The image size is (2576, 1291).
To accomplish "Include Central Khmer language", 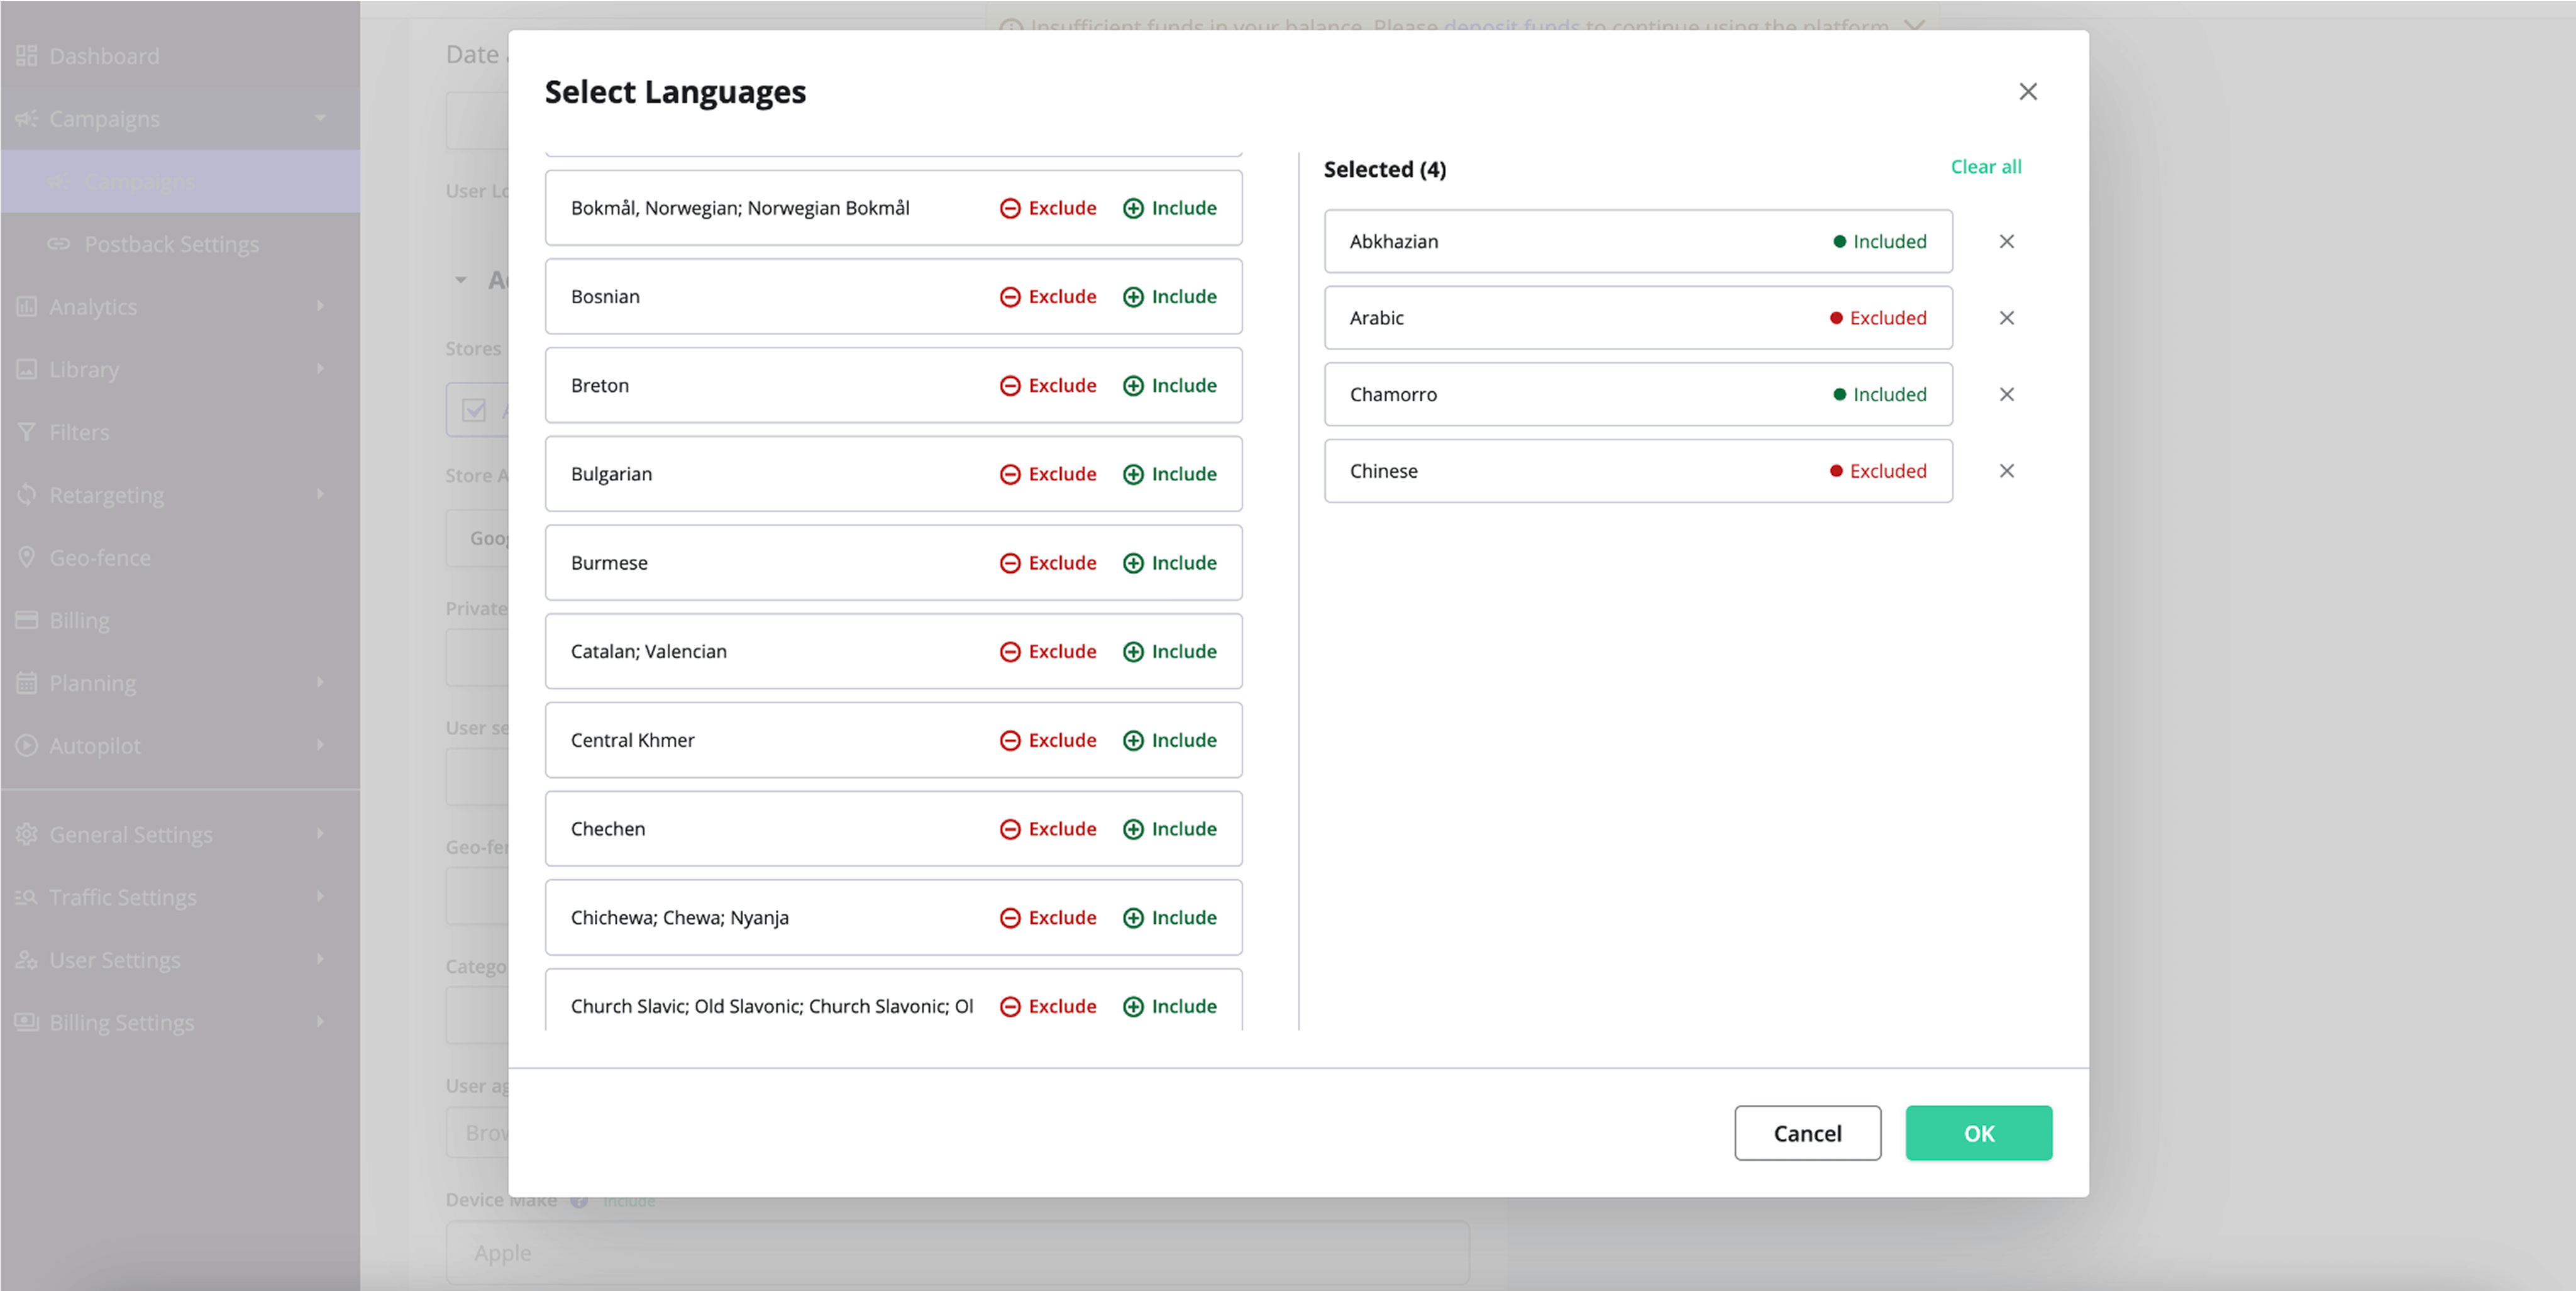I will click(1170, 741).
